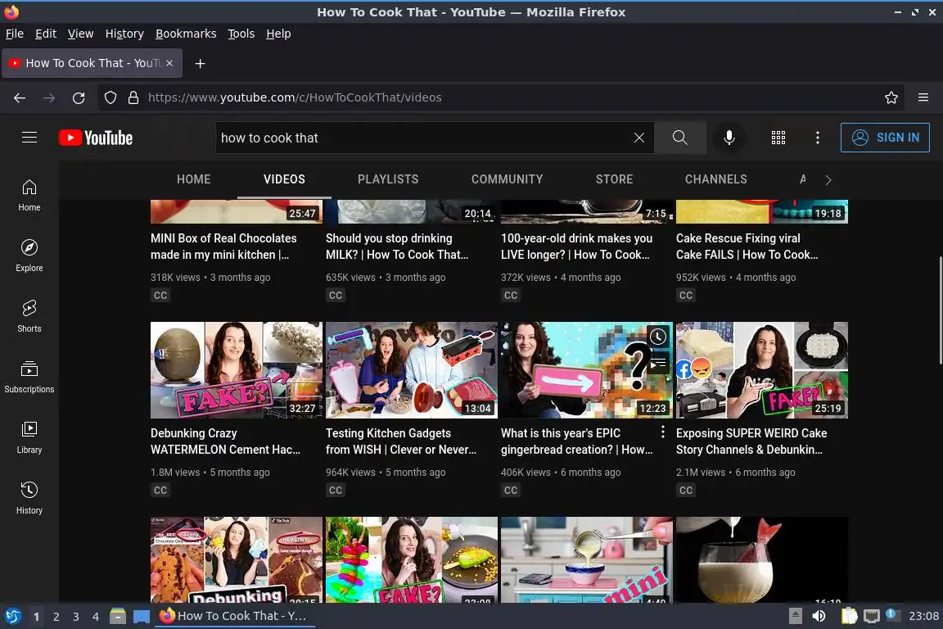Add gingerbread video to queue

tap(658, 363)
